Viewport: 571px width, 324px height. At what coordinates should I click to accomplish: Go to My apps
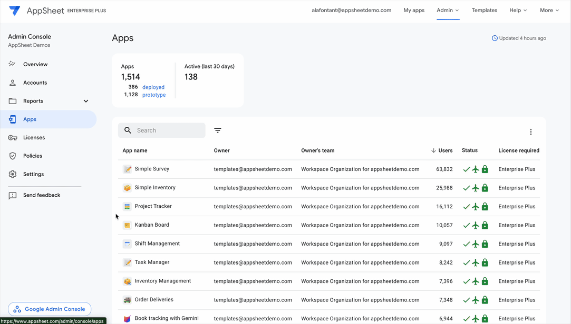click(414, 11)
